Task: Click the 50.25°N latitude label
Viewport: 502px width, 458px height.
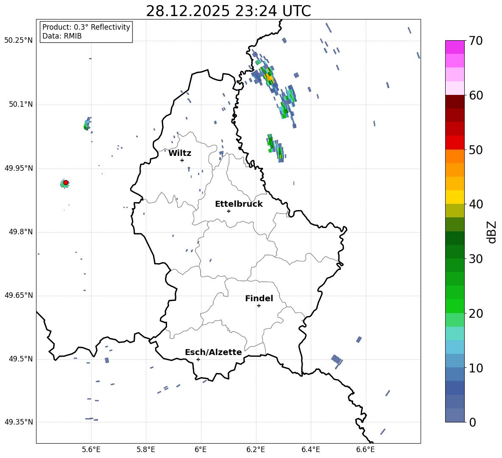Action: click(19, 41)
